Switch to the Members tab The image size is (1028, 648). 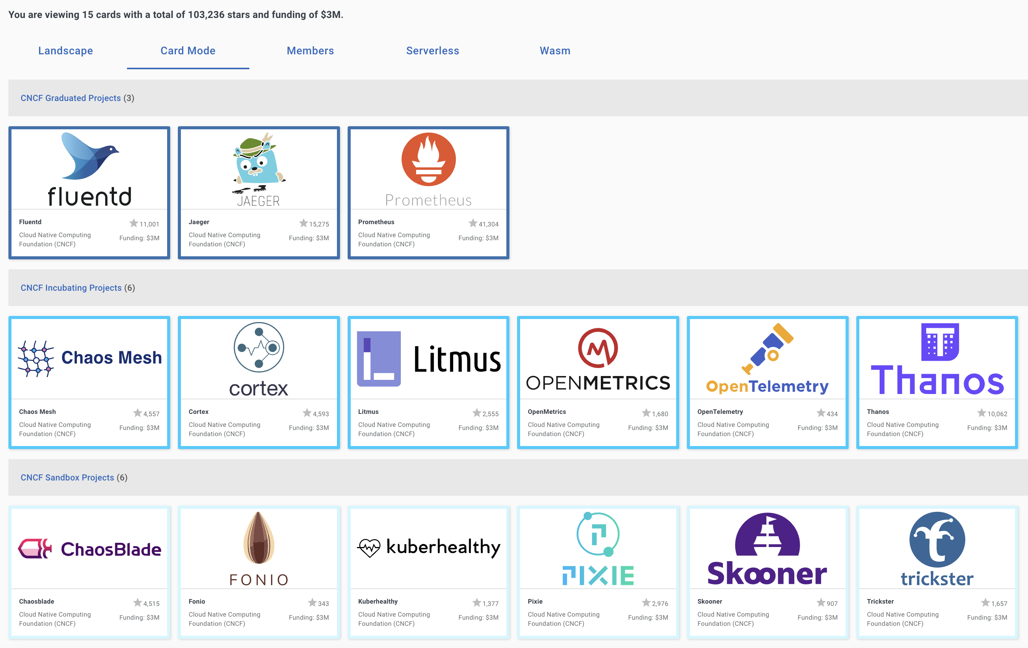pyautogui.click(x=310, y=51)
